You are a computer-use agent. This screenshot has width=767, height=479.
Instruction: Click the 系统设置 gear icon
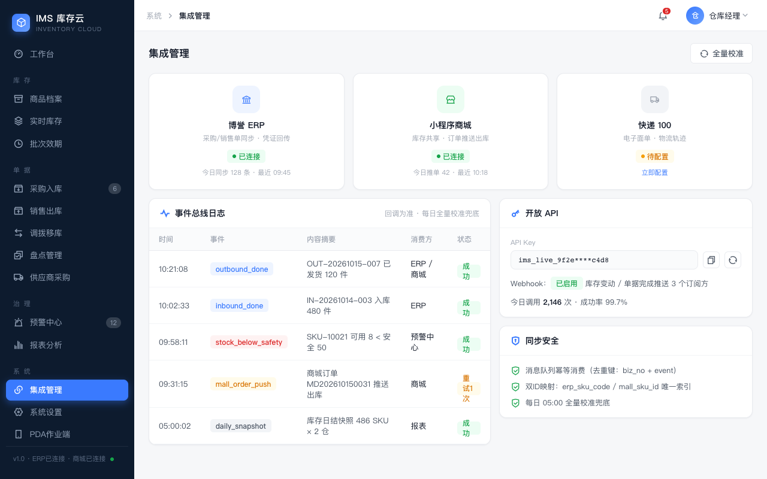pos(19,412)
